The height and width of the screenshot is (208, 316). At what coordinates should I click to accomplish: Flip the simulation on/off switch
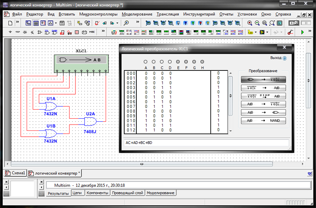294,23
